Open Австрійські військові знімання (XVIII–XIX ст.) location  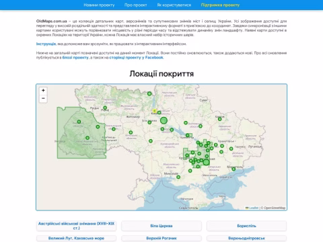(x=76, y=226)
